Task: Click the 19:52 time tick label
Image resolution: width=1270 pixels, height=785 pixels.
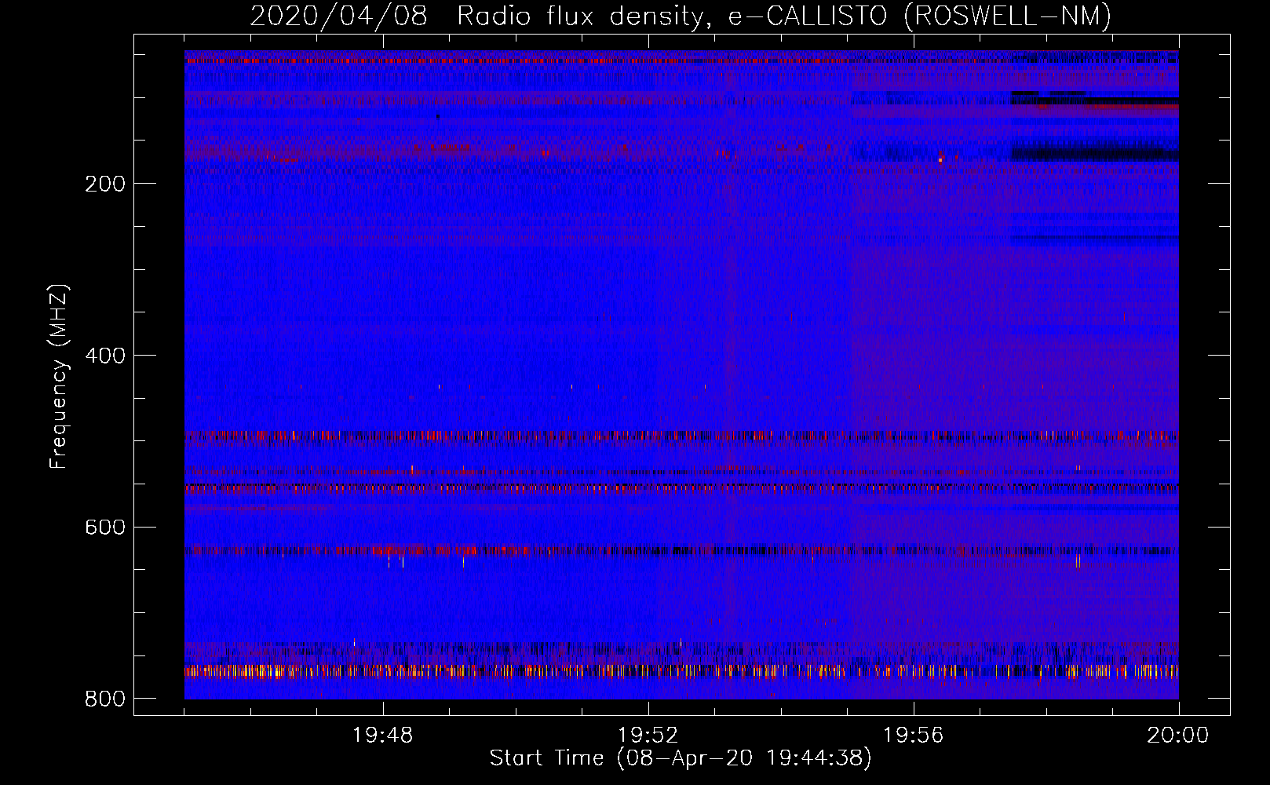Action: click(x=648, y=736)
